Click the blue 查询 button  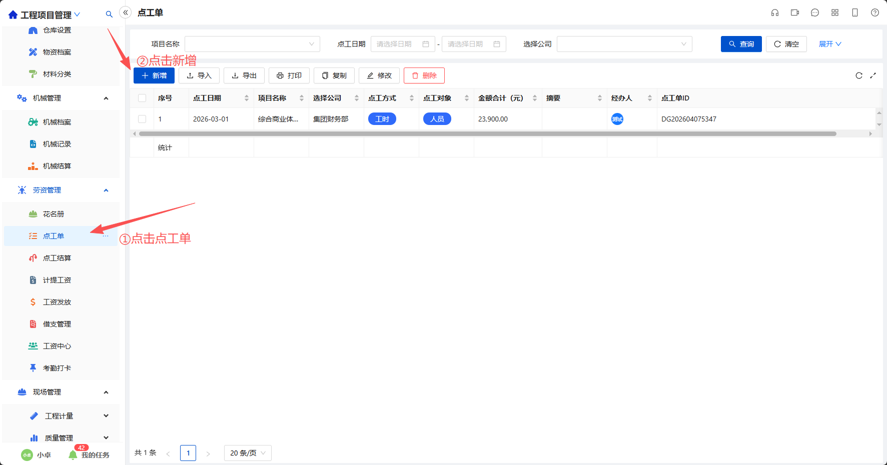pyautogui.click(x=741, y=44)
